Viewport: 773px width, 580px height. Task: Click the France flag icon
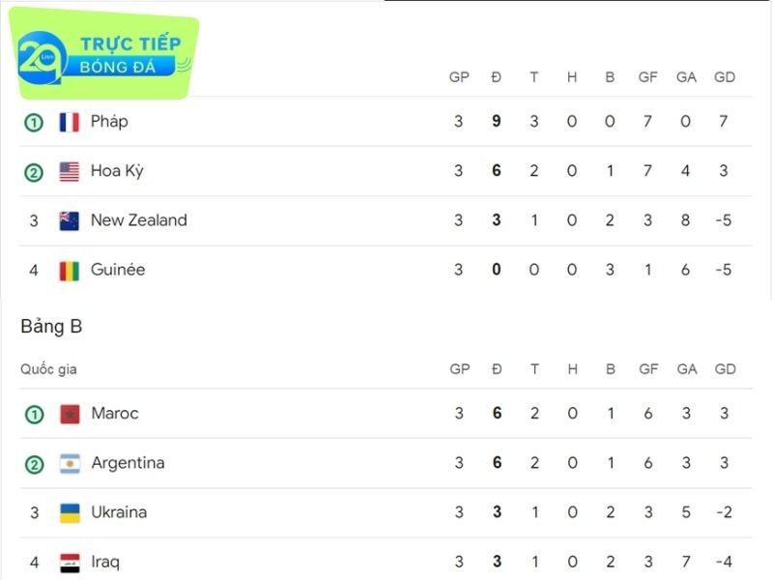click(x=69, y=123)
